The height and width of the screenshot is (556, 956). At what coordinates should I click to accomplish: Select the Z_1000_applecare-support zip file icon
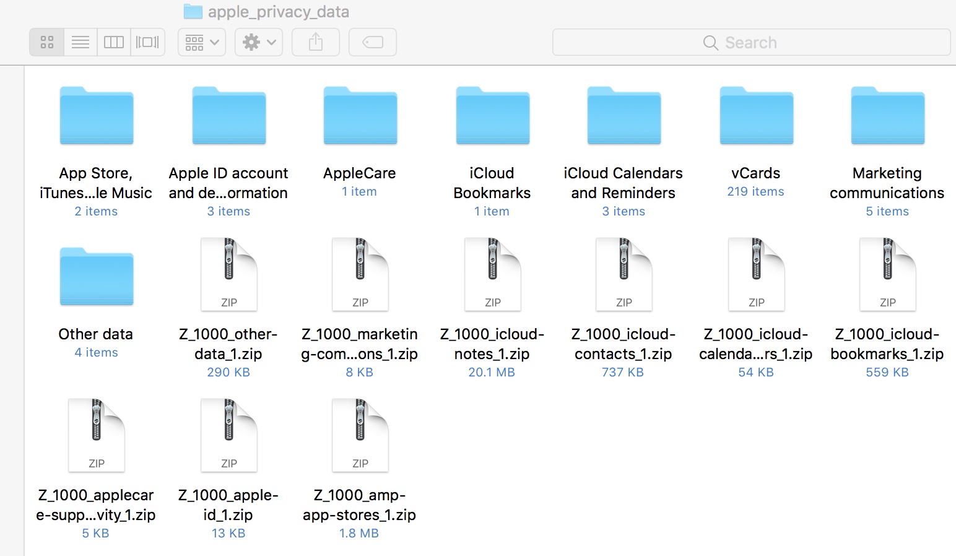pyautogui.click(x=97, y=435)
